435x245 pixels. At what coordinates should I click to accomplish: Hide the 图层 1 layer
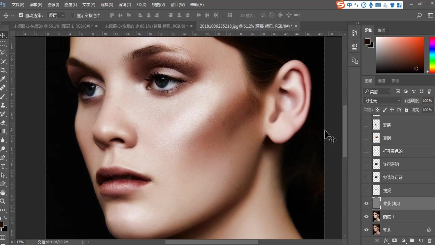pyautogui.click(x=366, y=216)
